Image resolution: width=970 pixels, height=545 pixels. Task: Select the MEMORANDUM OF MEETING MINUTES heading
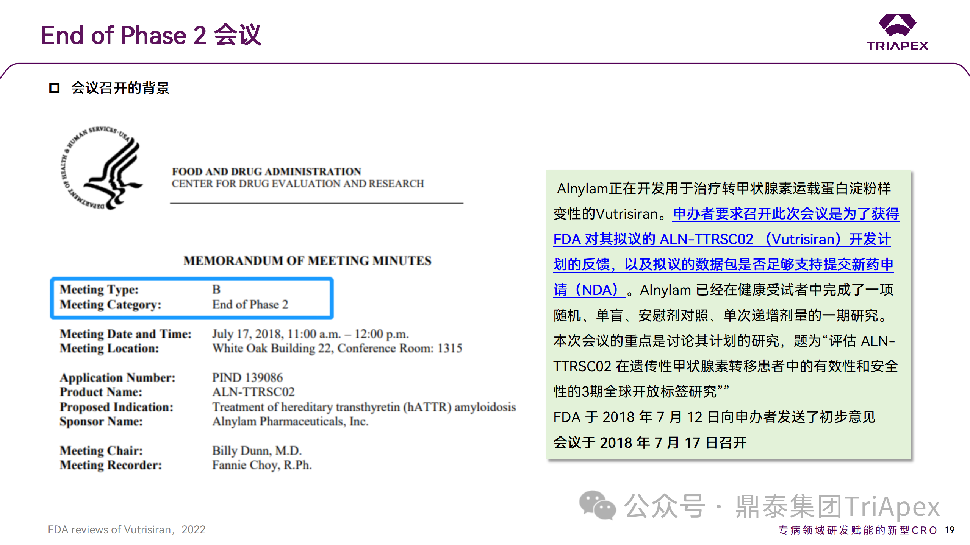[x=307, y=261]
